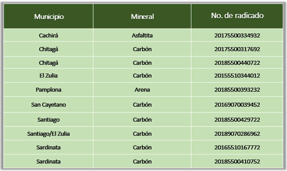287x171 pixels.
Task: Click the San Cayetano municipality cell
Action: (x=48, y=104)
